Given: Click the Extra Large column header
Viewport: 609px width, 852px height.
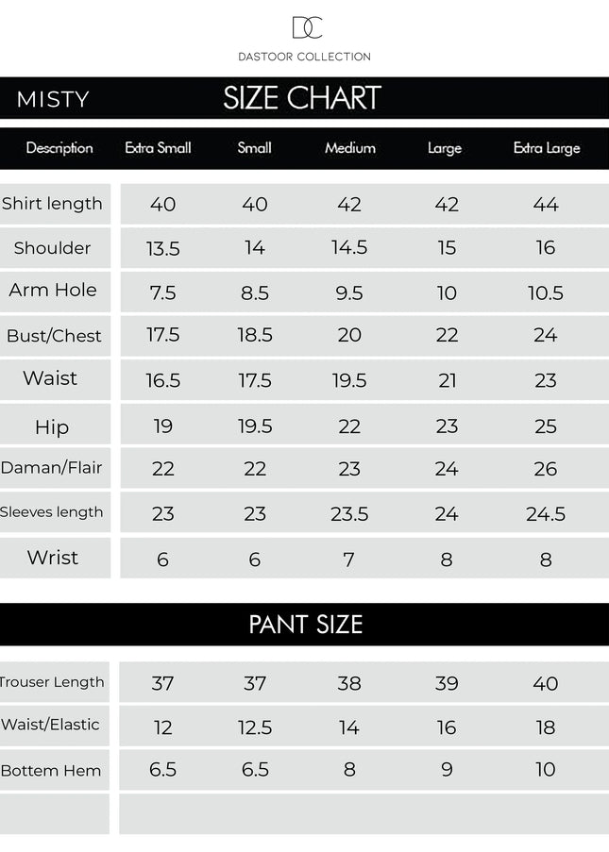Looking at the screenshot, I should [x=547, y=148].
